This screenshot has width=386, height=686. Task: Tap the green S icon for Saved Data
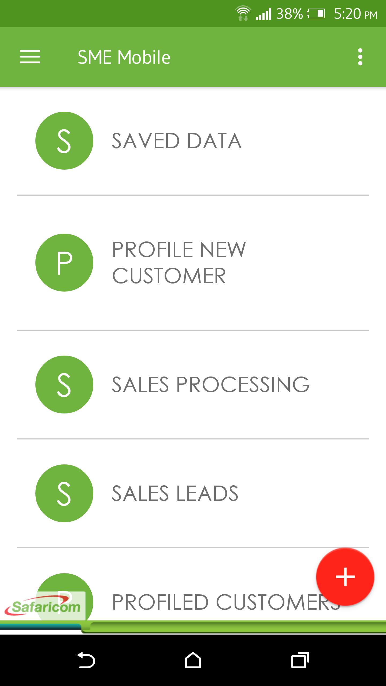click(x=64, y=141)
